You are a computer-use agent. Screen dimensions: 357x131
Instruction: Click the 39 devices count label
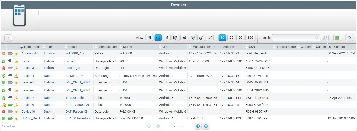(x=8, y=126)
